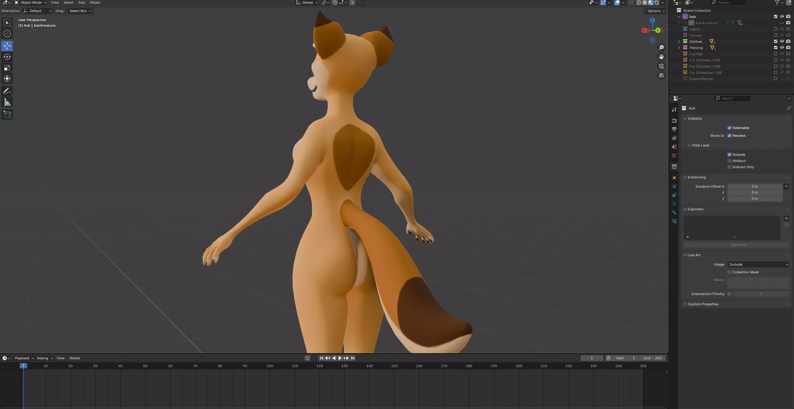This screenshot has height=409, width=794.
Task: Select the Select Box tool in the toolbar
Action: coord(7,23)
